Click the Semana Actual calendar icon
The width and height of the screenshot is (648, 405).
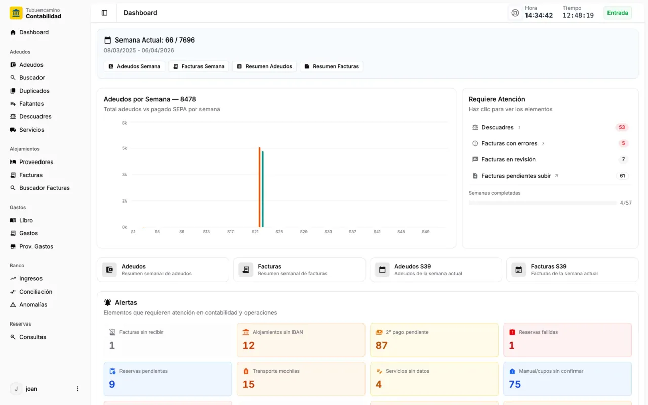click(x=107, y=40)
